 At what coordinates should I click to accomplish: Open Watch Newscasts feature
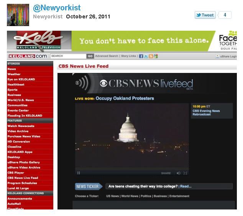(x=30, y=126)
